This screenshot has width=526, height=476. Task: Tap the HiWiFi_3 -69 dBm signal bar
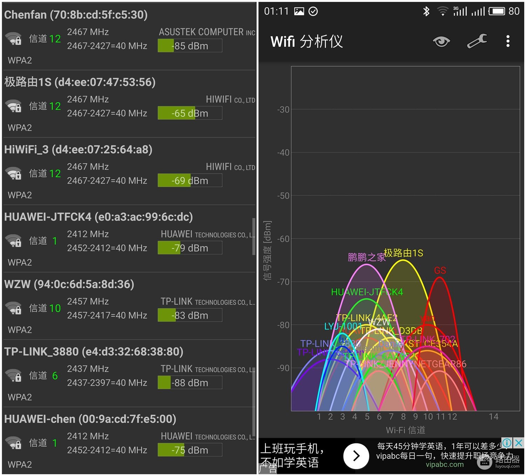point(190,180)
